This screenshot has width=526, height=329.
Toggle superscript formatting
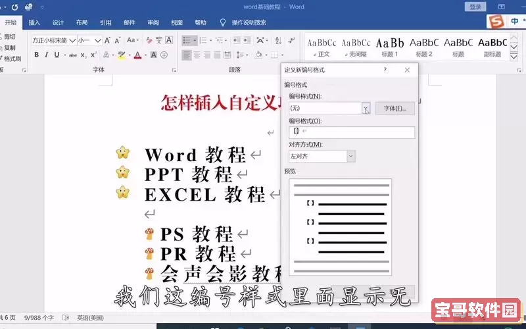click(93, 55)
